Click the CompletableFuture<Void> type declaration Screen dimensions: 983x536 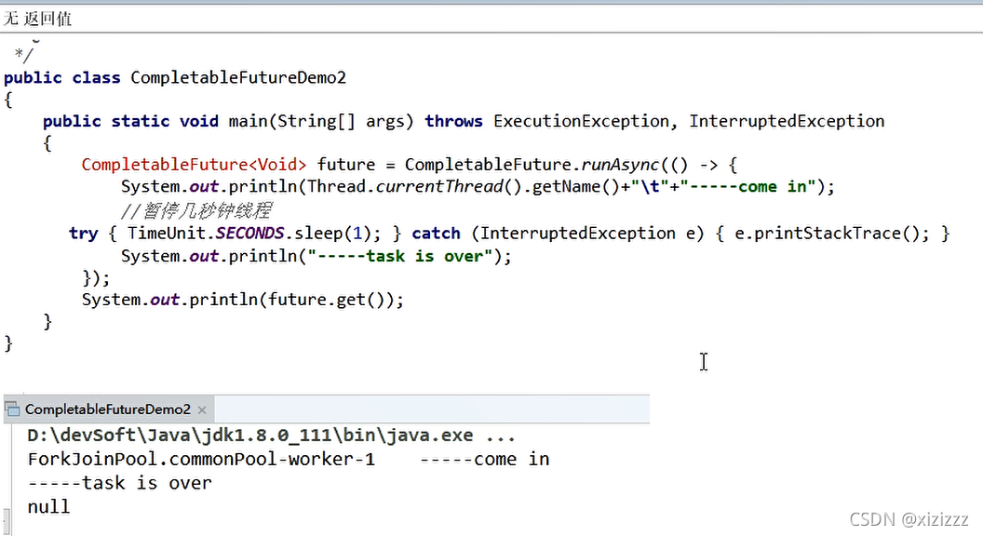[x=194, y=165]
